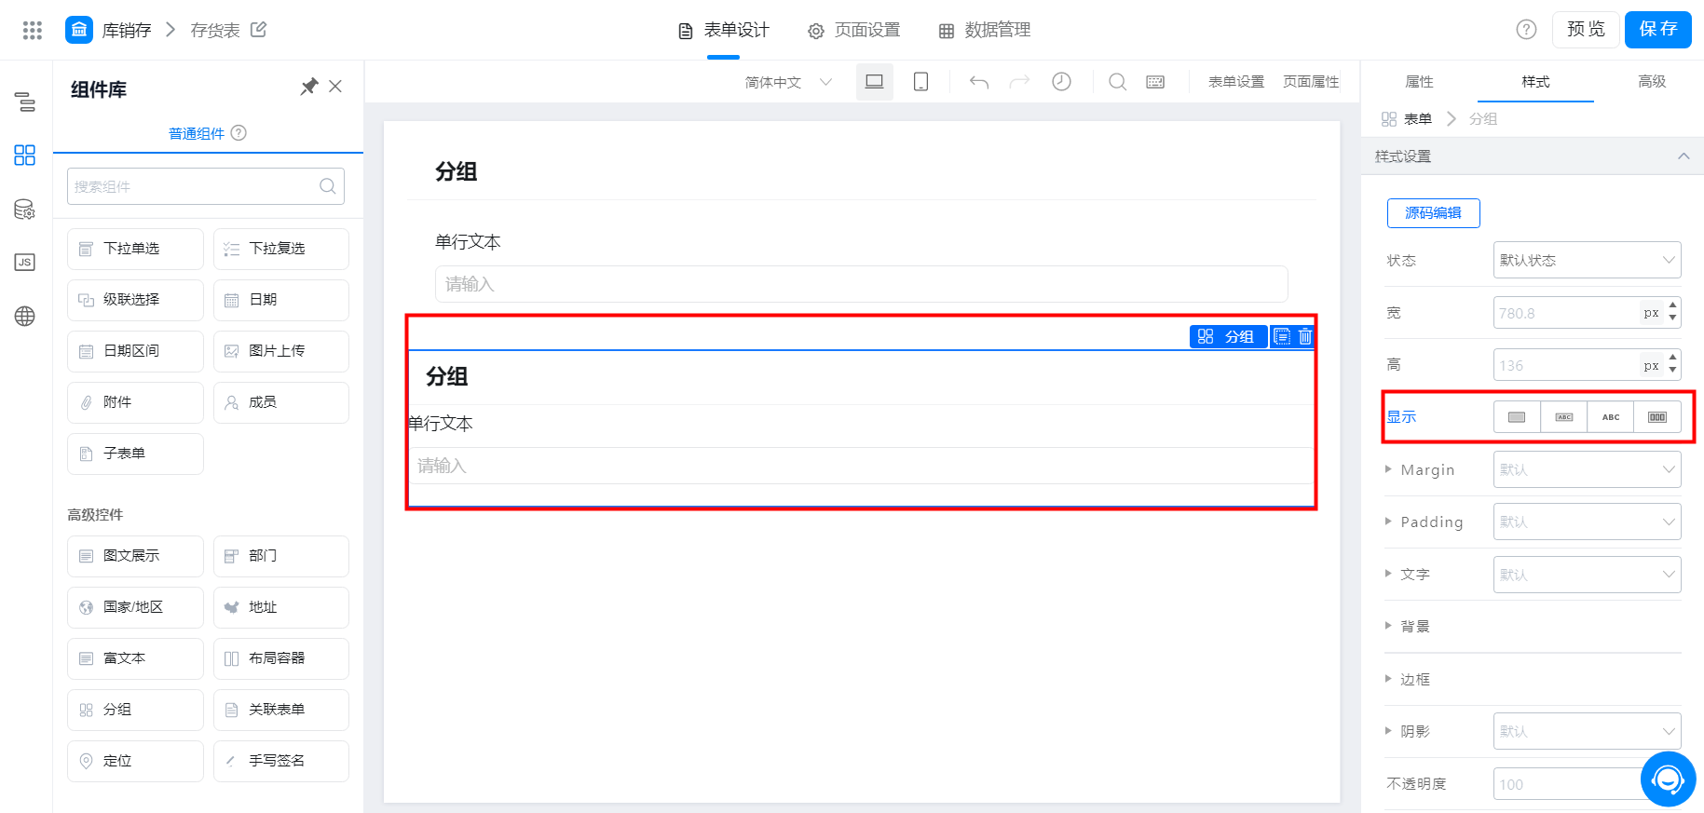This screenshot has height=813, width=1704.
Task: Click the 搜索组件 search field
Action: 194,186
